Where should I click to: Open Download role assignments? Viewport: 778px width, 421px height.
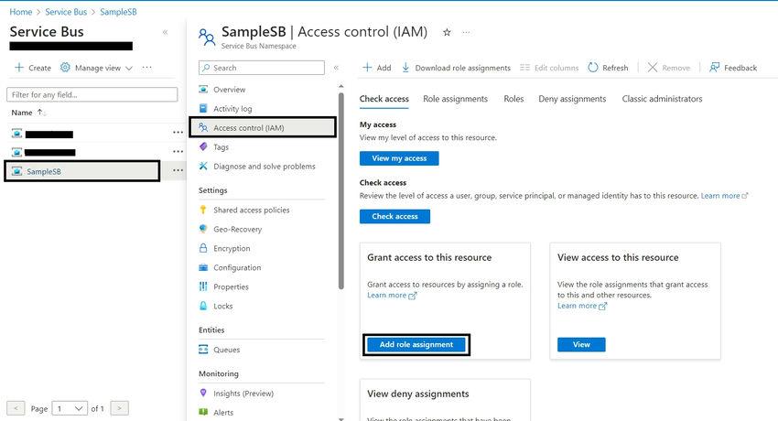[x=456, y=68]
